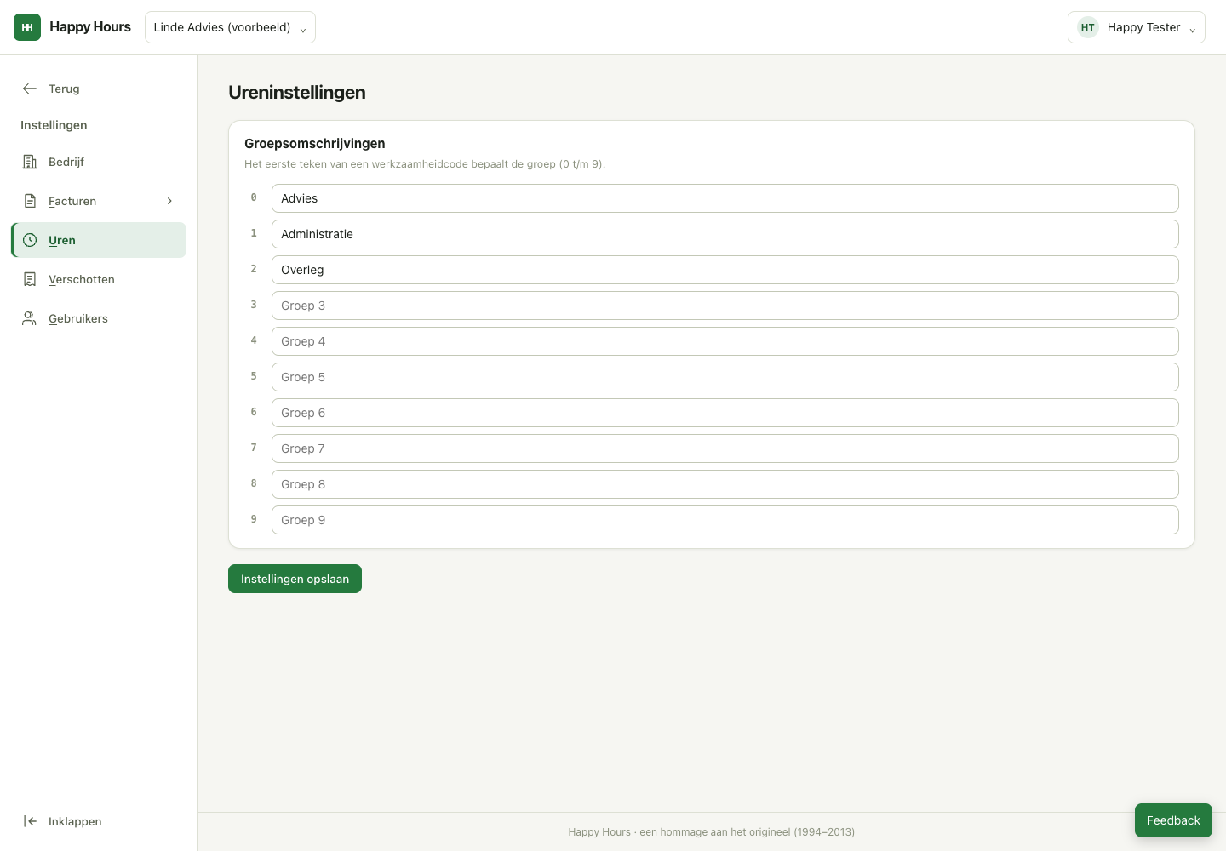Focus the group 2 field containing Overleg

point(725,270)
